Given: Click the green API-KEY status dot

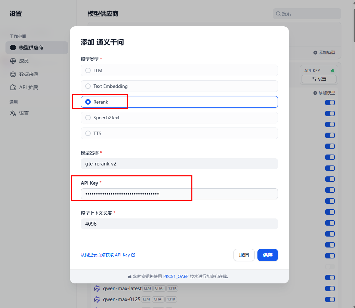Looking at the screenshot, I should [333, 71].
